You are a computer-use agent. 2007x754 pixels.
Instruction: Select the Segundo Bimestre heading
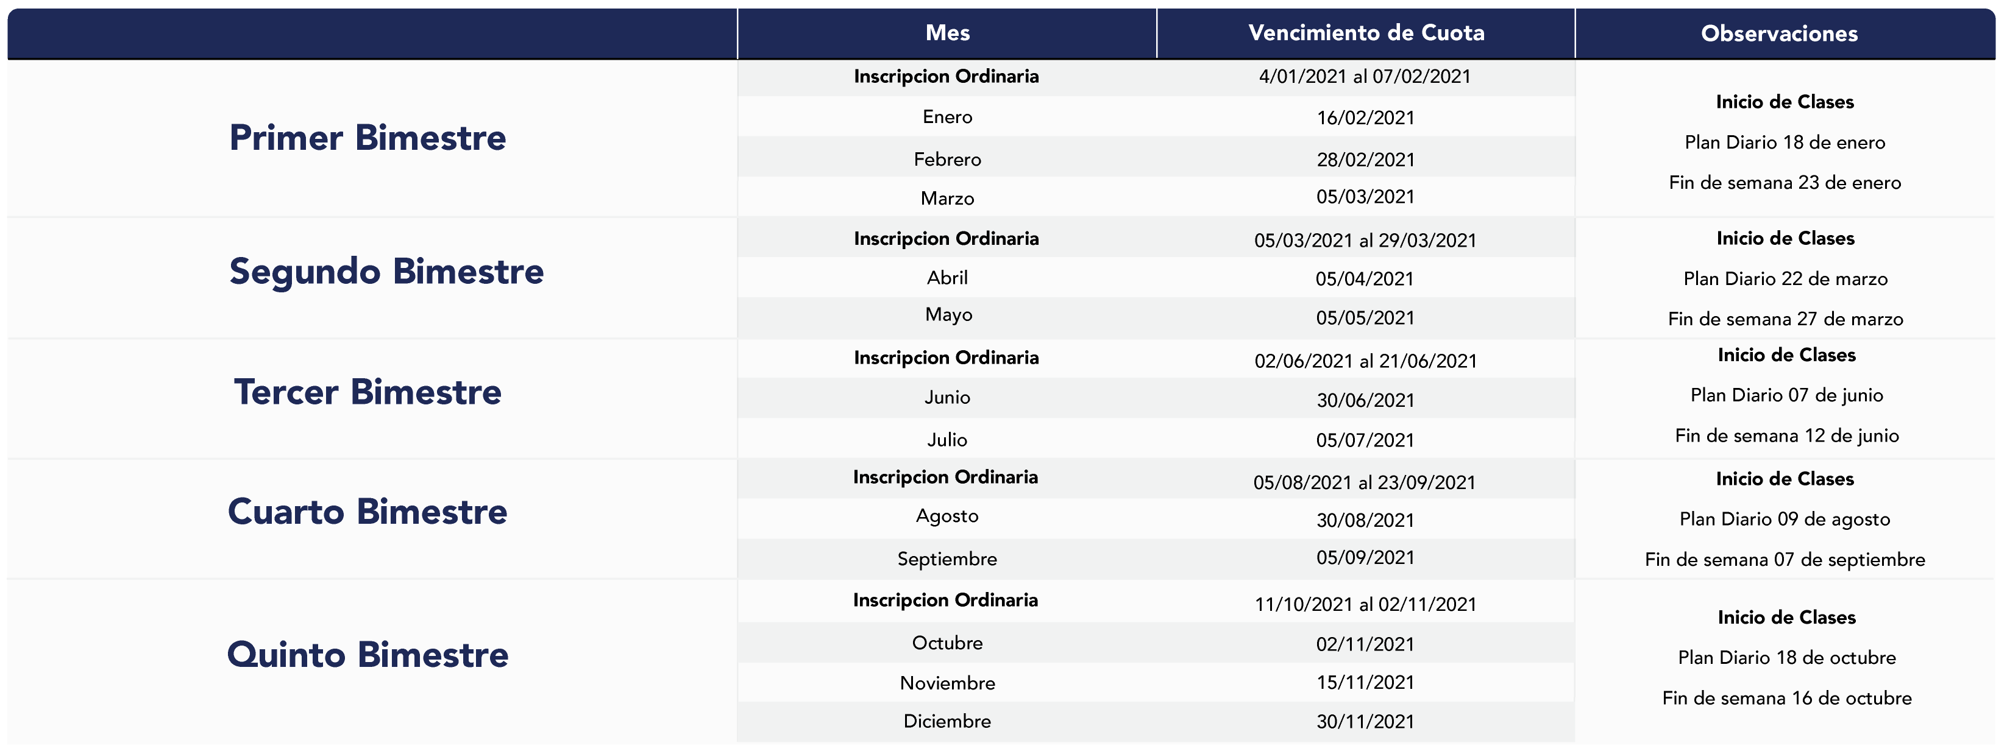386,272
